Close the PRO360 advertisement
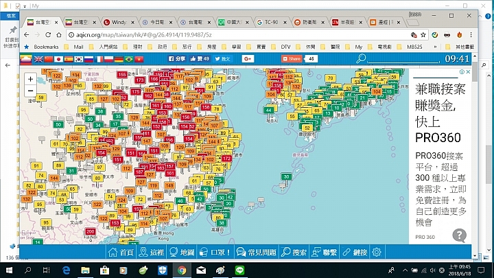 (x=468, y=72)
